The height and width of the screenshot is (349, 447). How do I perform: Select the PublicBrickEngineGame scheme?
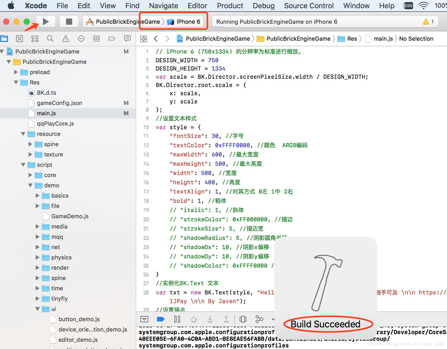tap(123, 22)
